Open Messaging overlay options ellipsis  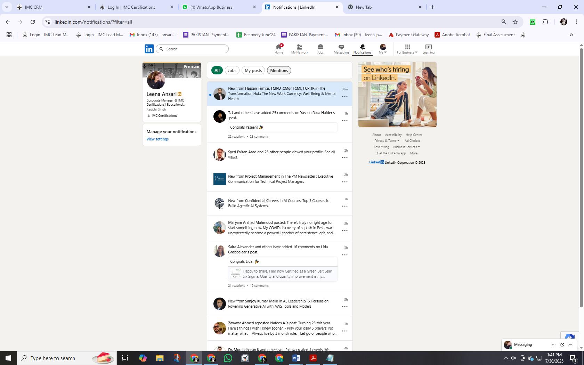tap(554, 345)
